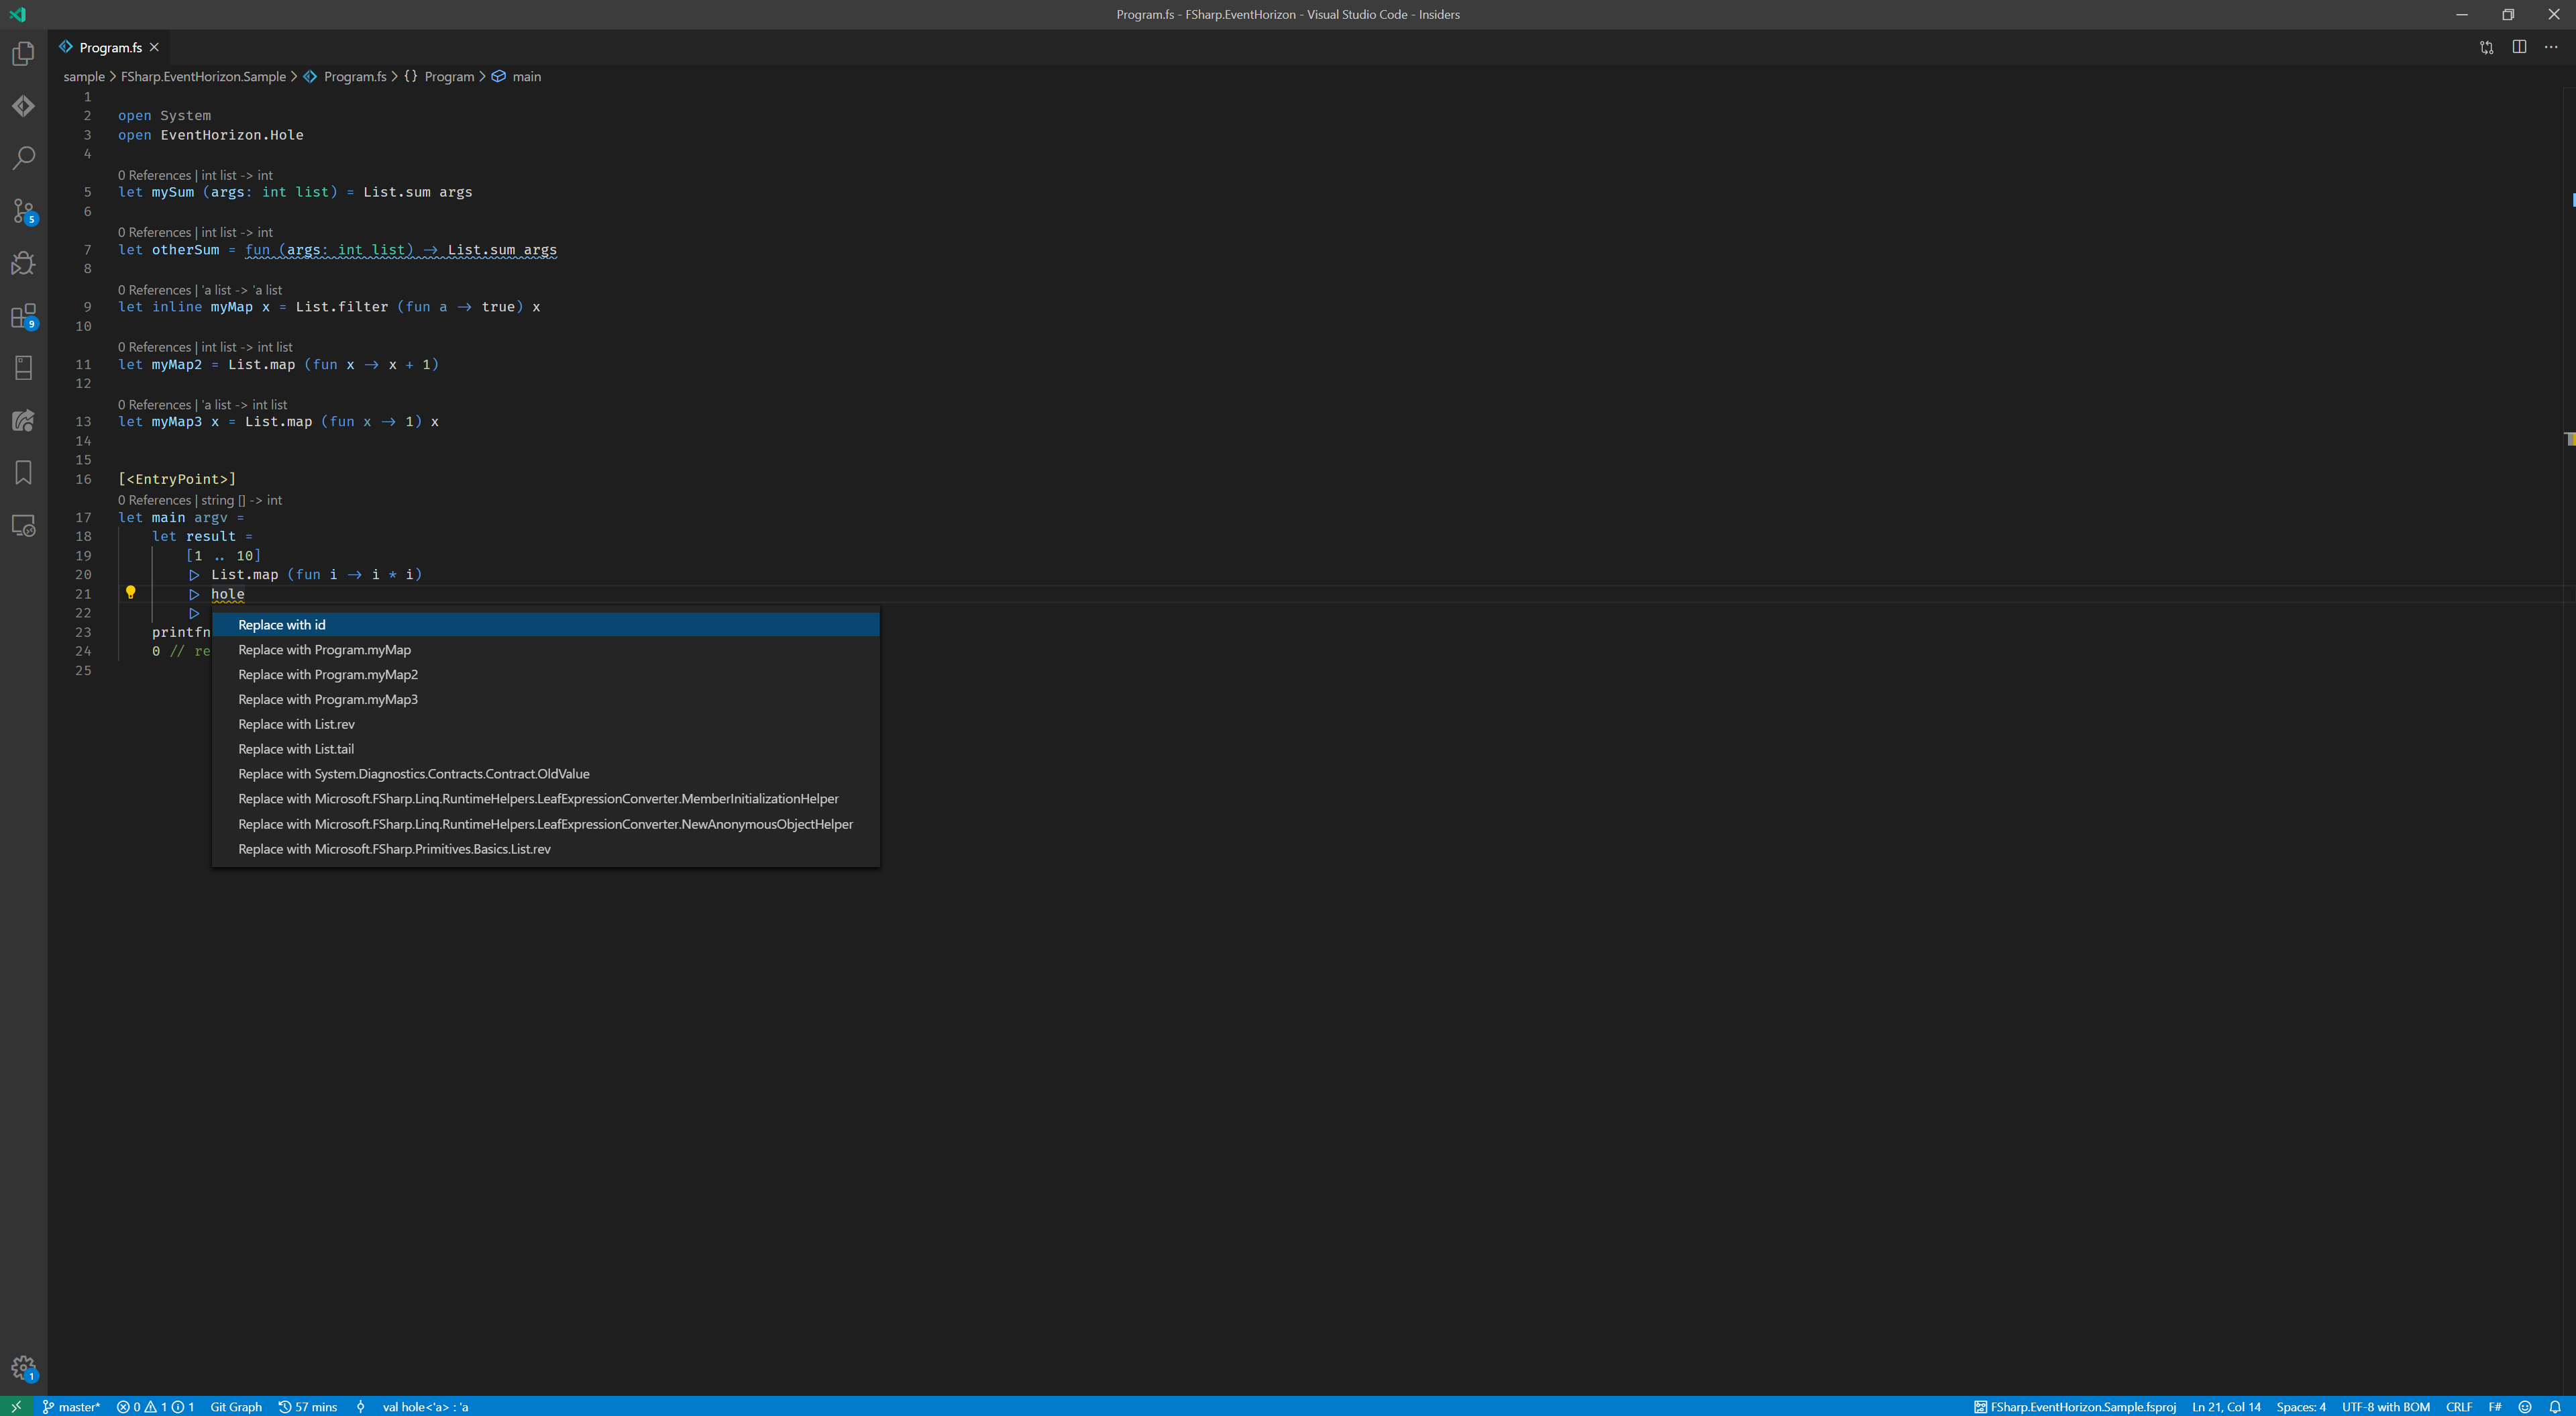Click the yellow lightbulb code action icon
The image size is (2576, 1416).
(x=130, y=593)
